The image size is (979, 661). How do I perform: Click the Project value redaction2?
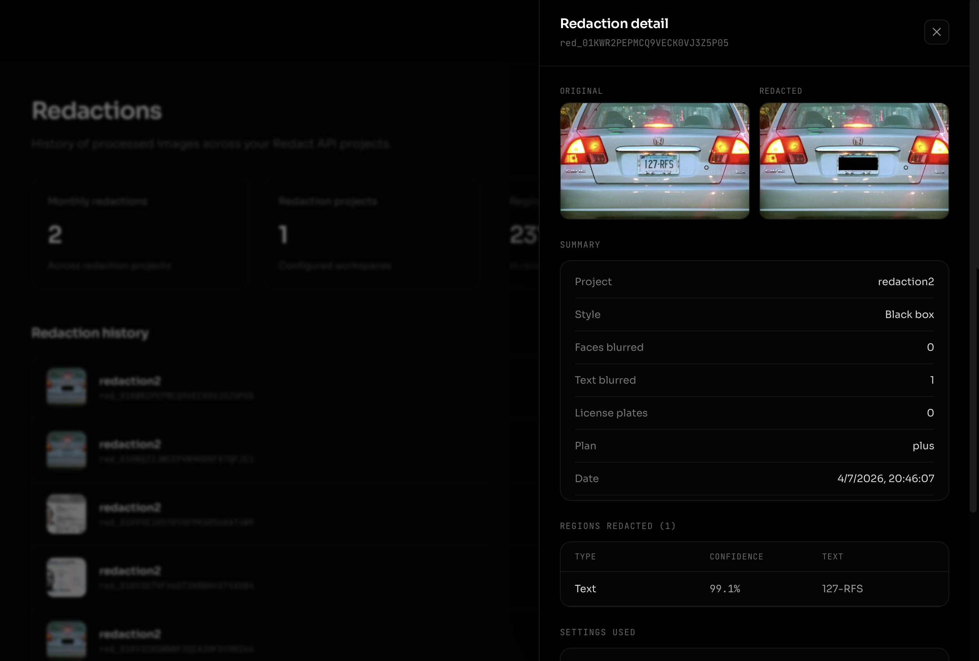pyautogui.click(x=906, y=282)
